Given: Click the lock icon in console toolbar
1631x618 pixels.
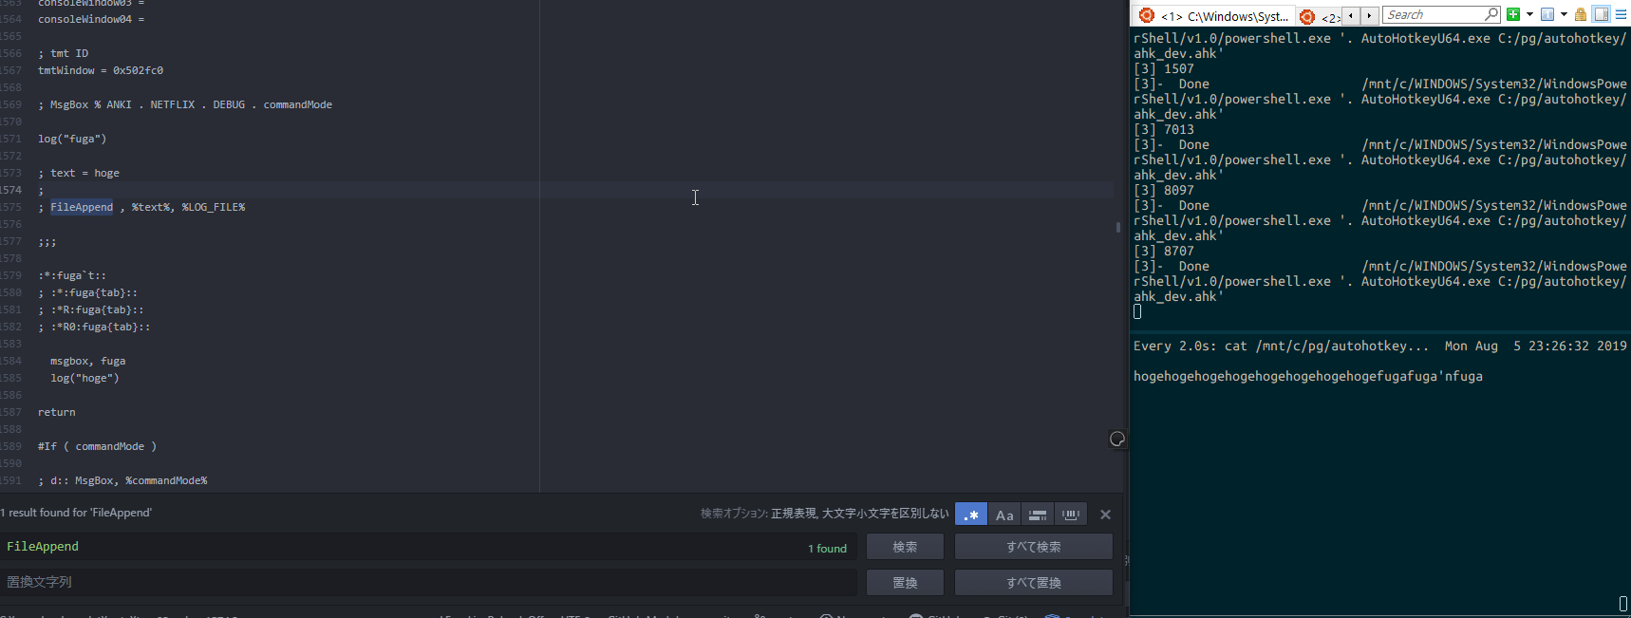Looking at the screenshot, I should tap(1581, 14).
